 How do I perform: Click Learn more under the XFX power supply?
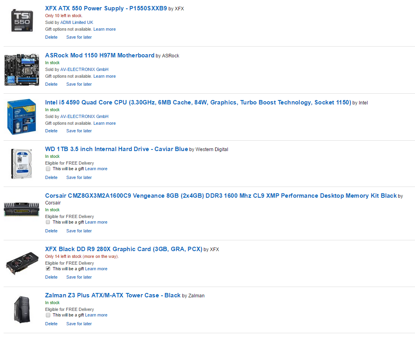[105, 29]
